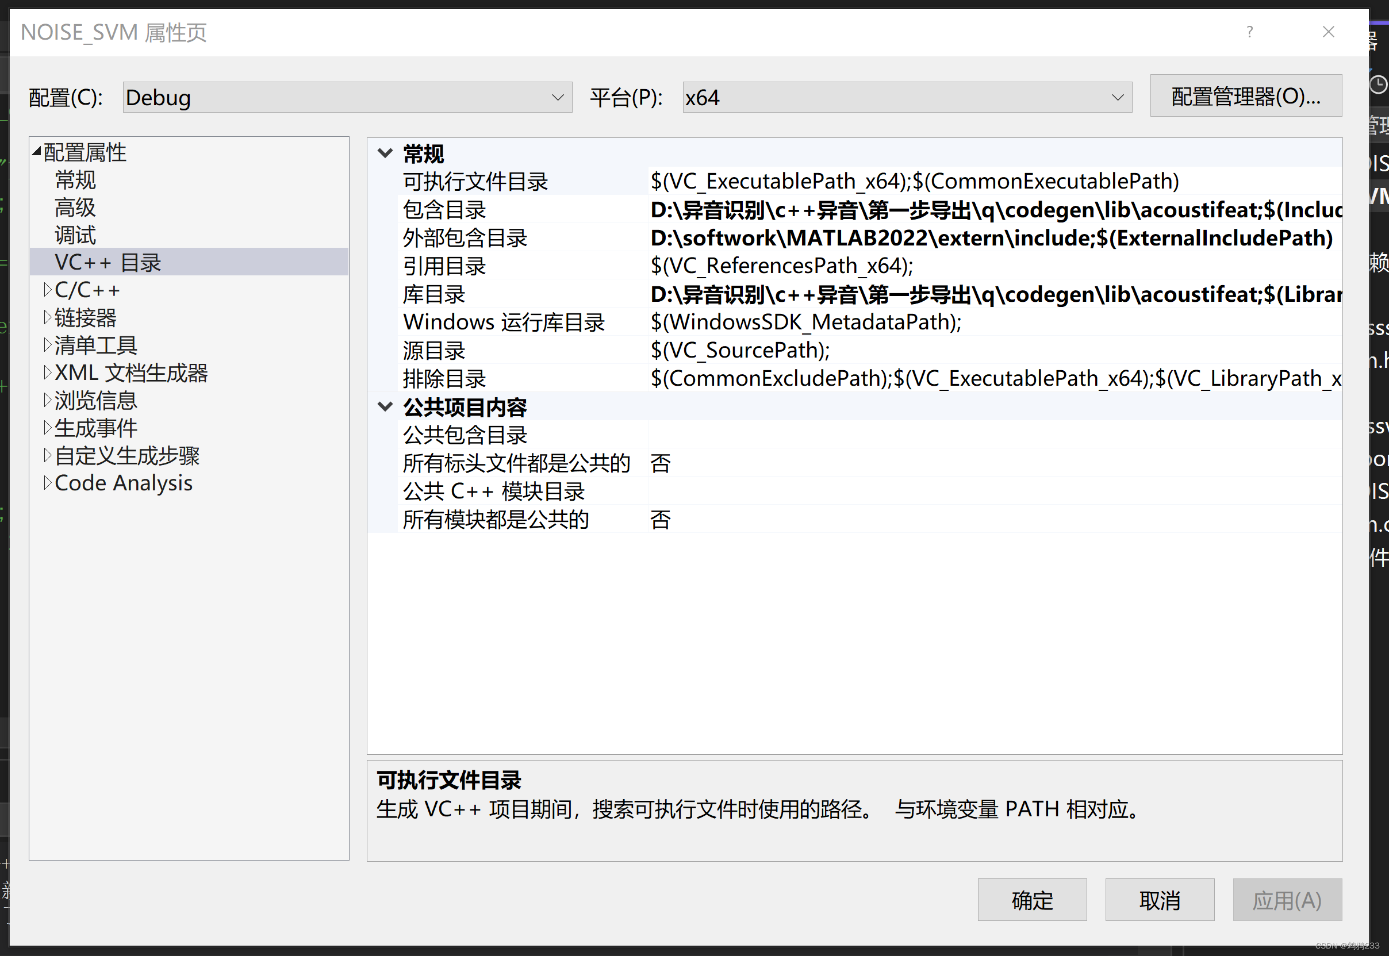
Task: Expand the XML 文档生成器 node
Action: click(47, 373)
